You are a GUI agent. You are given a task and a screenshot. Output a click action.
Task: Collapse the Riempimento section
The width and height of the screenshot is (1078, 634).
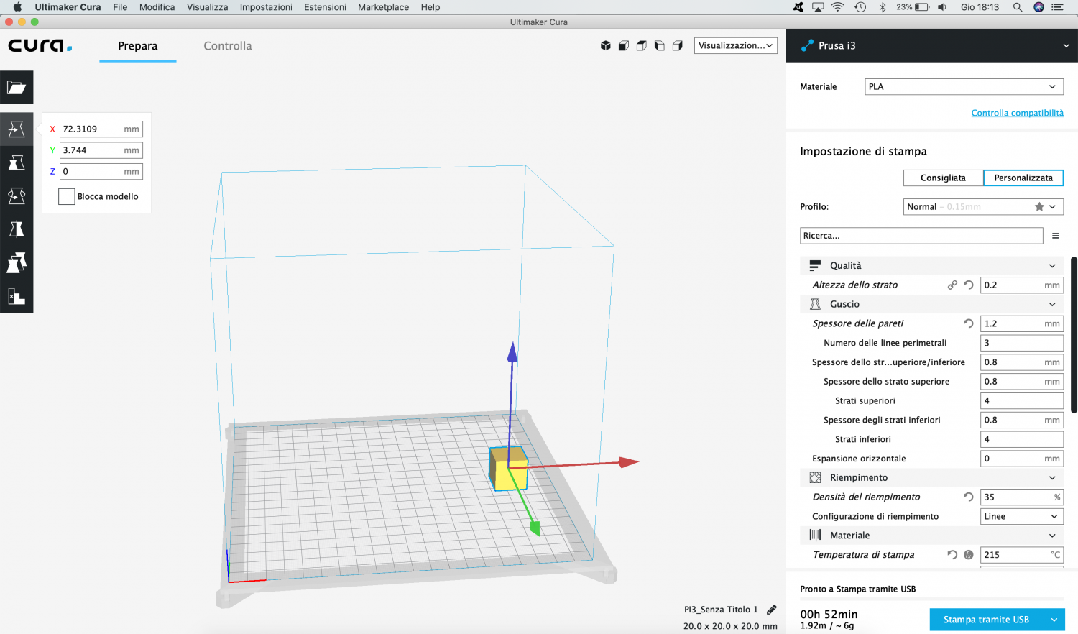pyautogui.click(x=931, y=478)
